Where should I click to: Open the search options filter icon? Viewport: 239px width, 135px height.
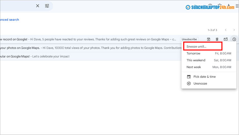(x=47, y=6)
